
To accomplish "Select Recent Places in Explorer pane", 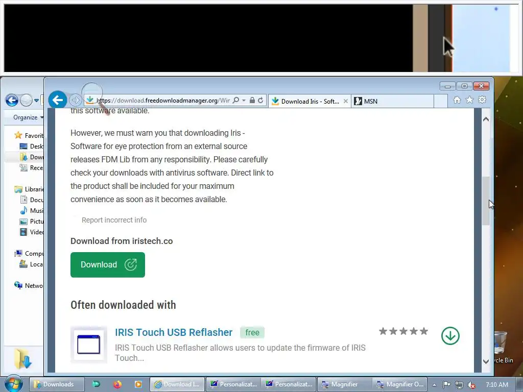I will (x=32, y=167).
